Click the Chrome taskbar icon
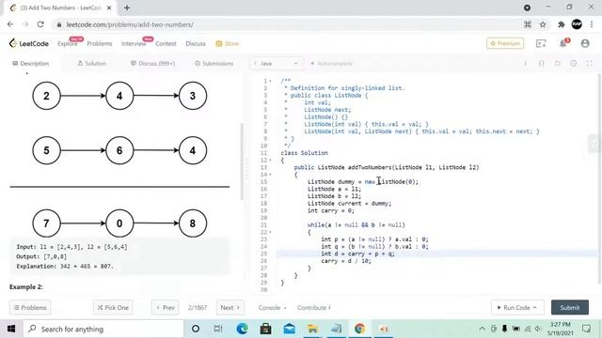This screenshot has height=338, width=602. 359,329
